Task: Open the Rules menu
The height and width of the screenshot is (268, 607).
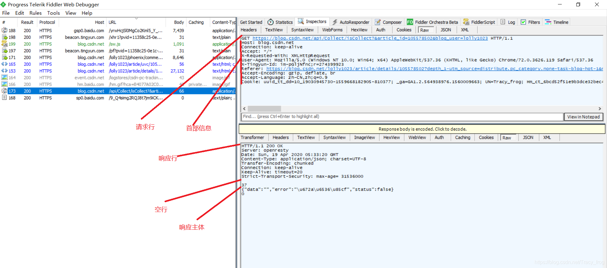Action: pyautogui.click(x=35, y=13)
